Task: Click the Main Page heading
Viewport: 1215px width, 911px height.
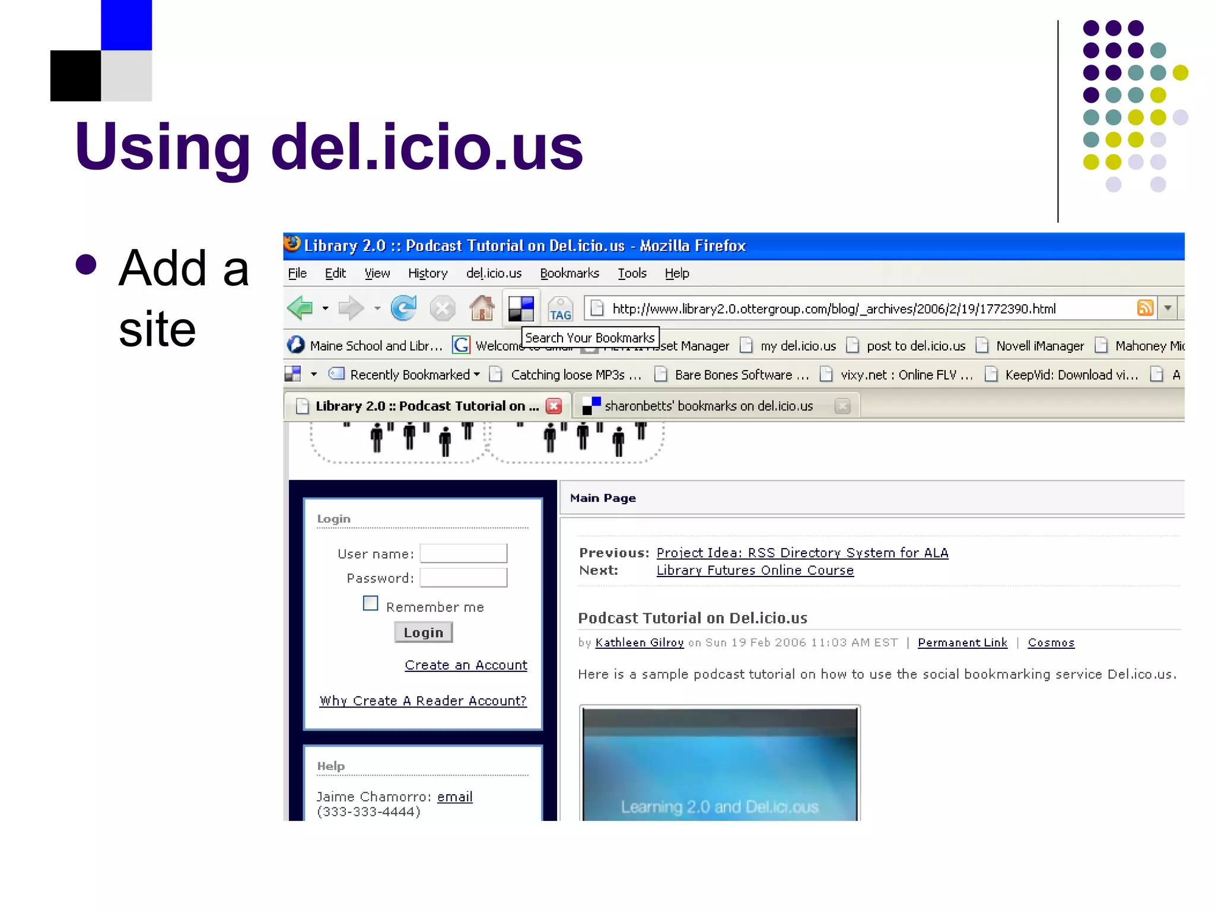Action: (x=603, y=498)
